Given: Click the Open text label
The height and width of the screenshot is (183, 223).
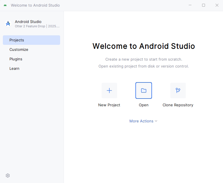Looking at the screenshot, I should click(x=144, y=105).
